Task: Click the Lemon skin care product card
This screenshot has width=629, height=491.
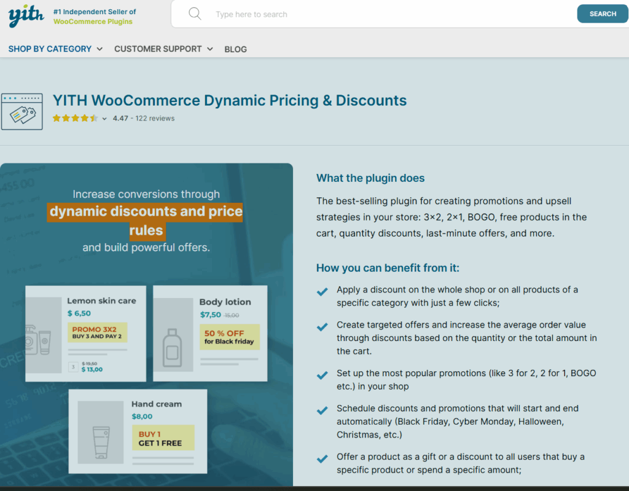Action: (x=86, y=334)
